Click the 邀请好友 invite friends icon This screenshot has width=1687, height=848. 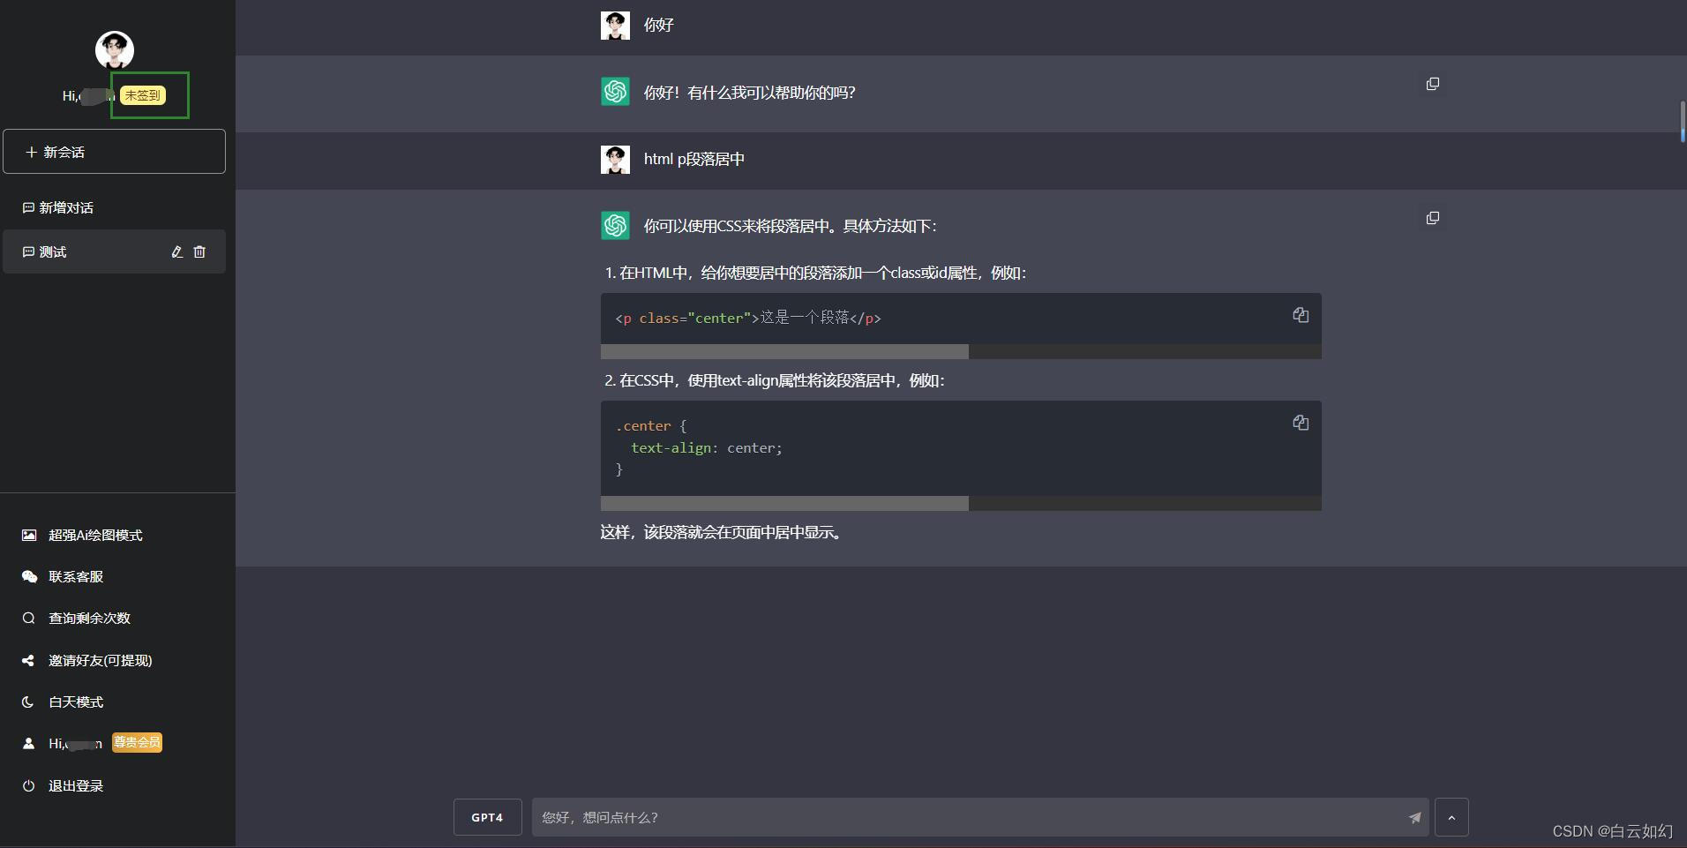coord(27,660)
